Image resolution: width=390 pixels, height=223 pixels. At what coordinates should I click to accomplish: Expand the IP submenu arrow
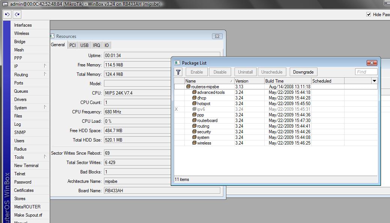(45, 66)
